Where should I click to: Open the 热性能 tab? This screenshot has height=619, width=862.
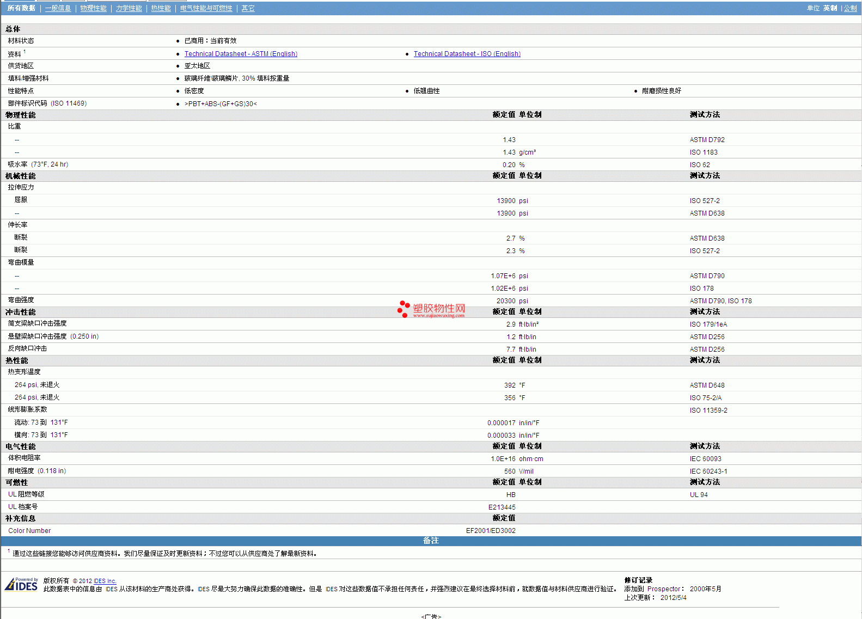161,8
